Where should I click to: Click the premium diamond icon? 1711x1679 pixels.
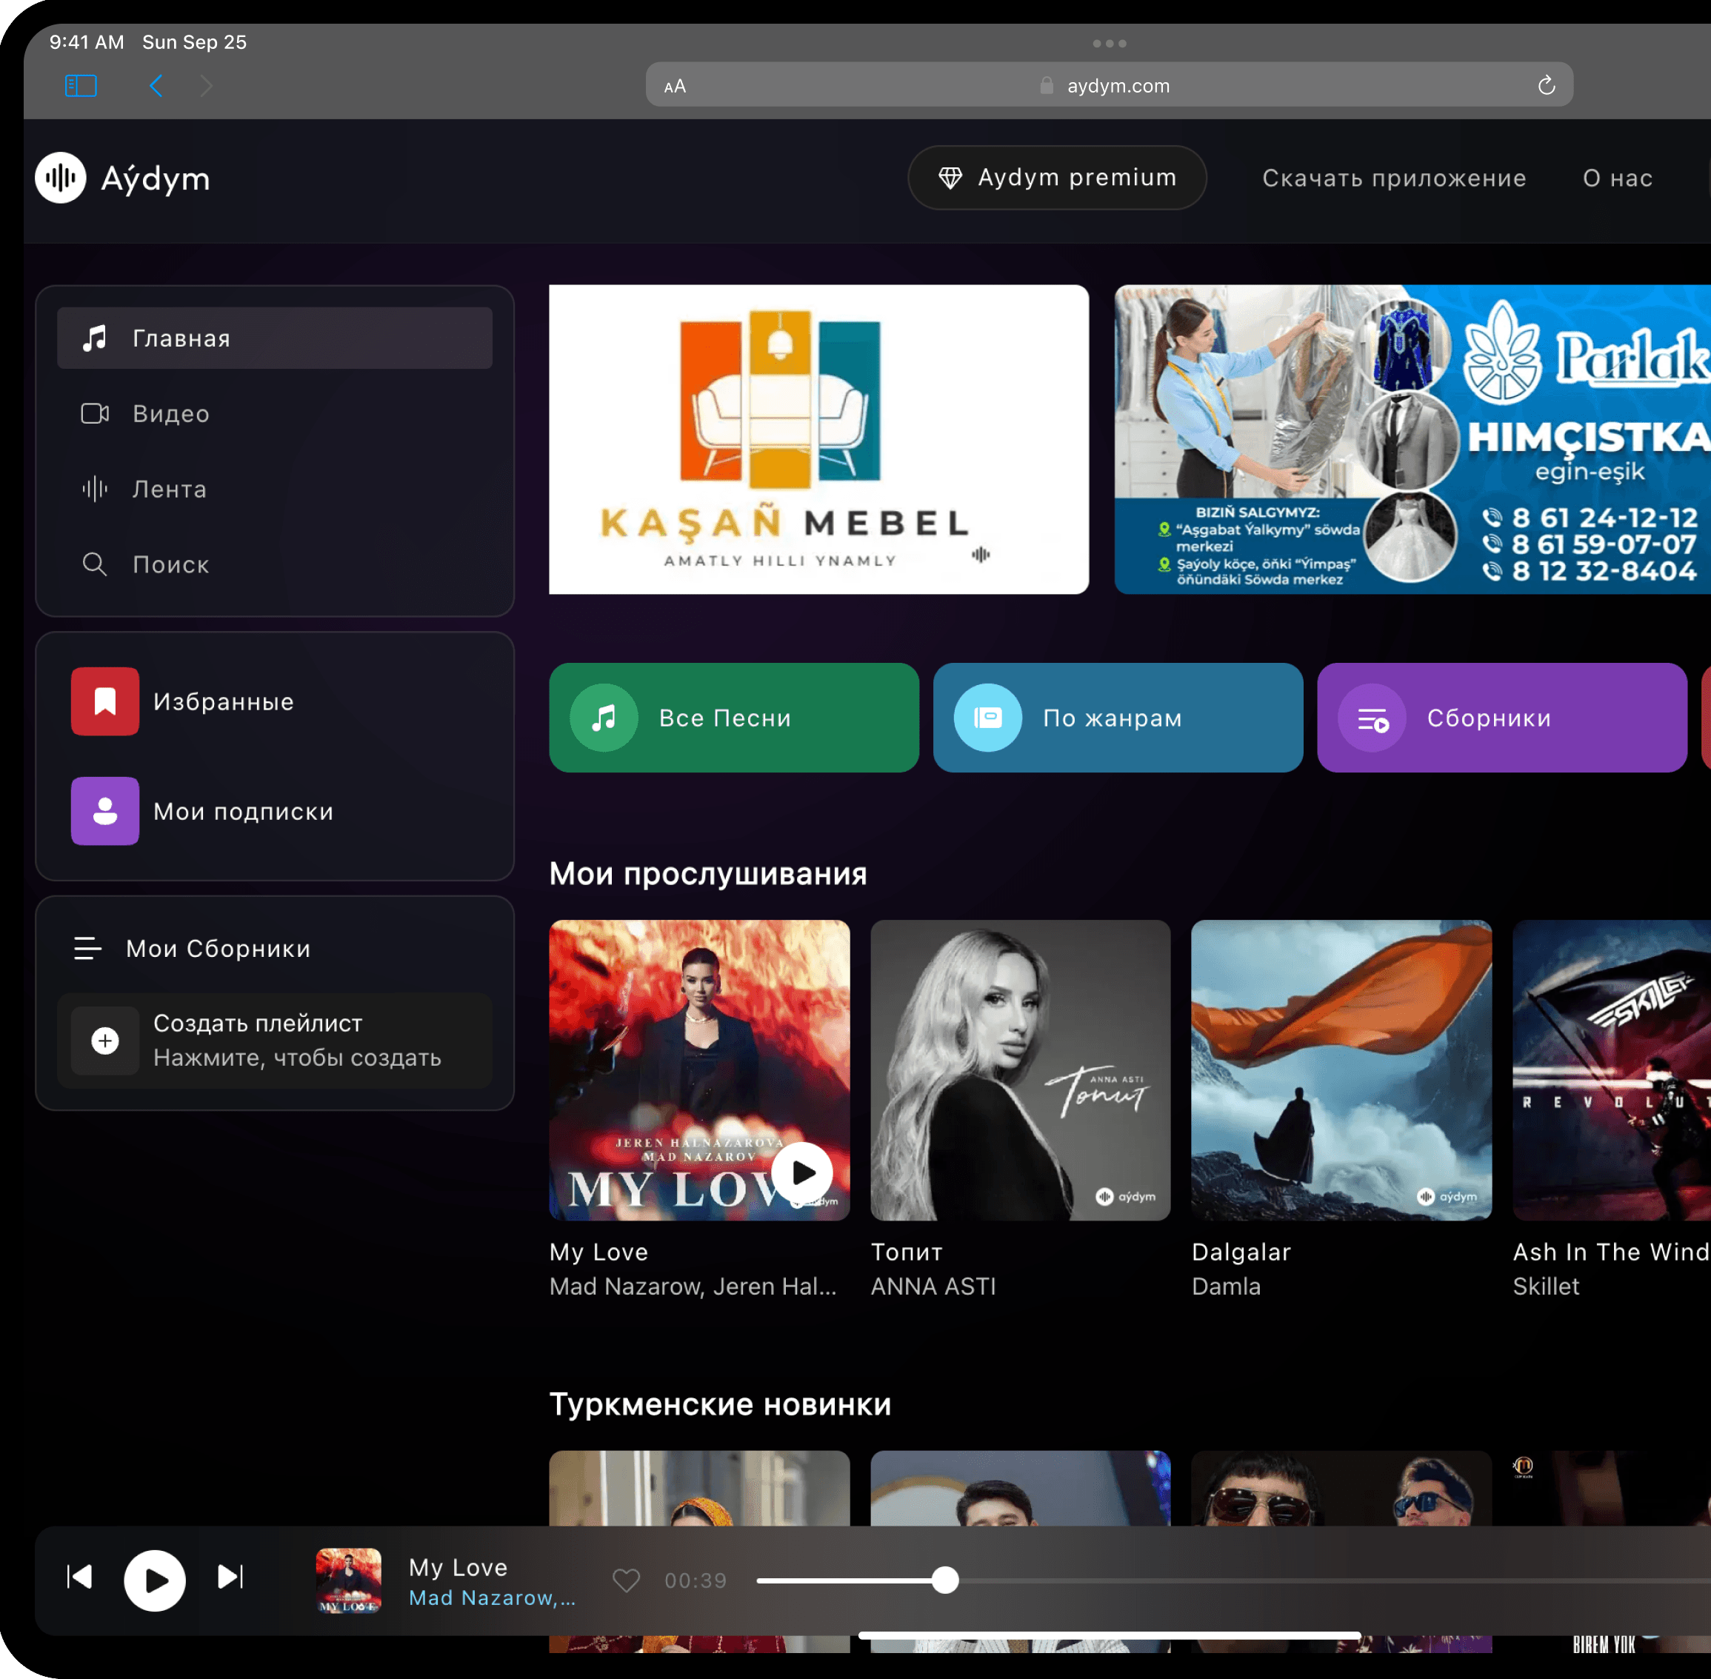tap(950, 178)
